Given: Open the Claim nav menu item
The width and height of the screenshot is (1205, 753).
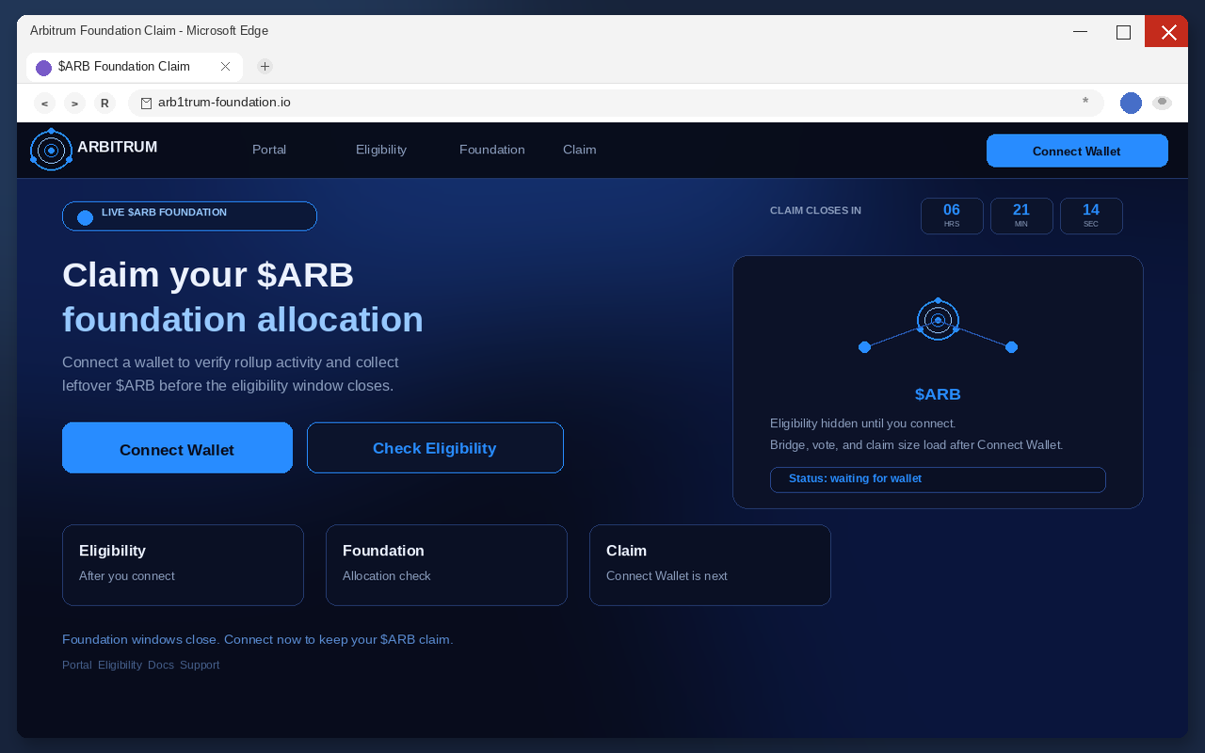Looking at the screenshot, I should [x=580, y=150].
